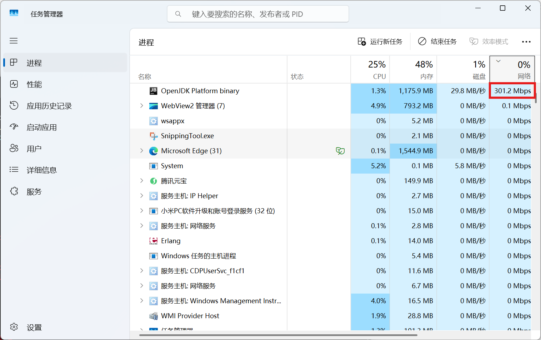Sort processes by the 内存 column
The height and width of the screenshot is (340, 541).
coord(413,69)
